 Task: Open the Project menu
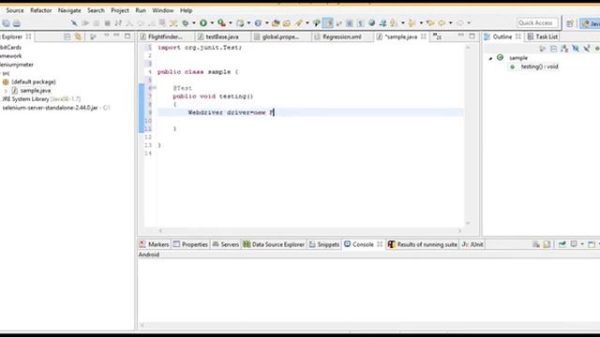[x=120, y=10]
